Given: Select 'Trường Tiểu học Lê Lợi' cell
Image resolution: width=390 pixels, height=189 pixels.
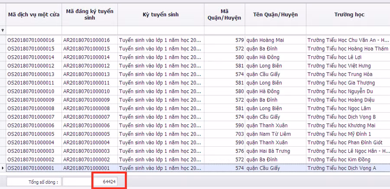Looking at the screenshot, I should (x=348, y=57).
